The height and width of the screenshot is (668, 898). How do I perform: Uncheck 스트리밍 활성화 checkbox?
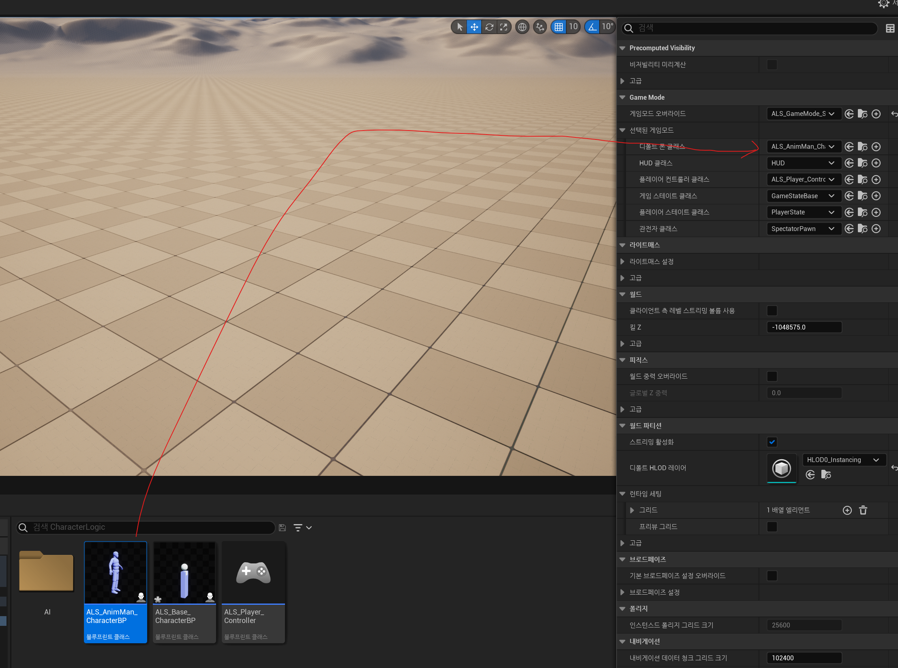click(772, 442)
